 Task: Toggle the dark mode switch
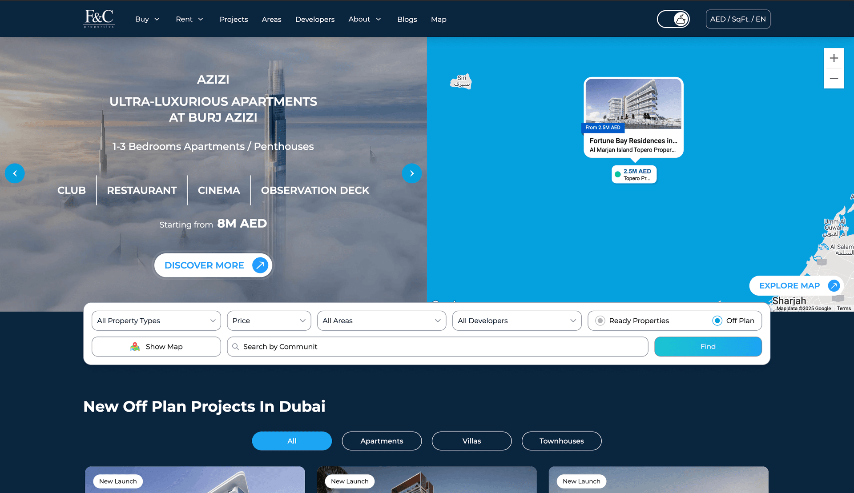[x=673, y=19]
